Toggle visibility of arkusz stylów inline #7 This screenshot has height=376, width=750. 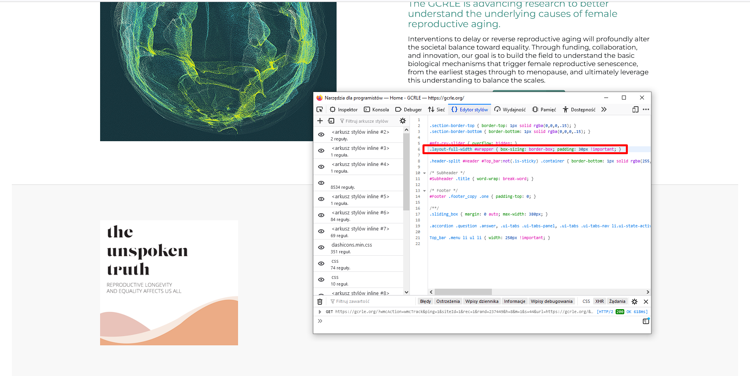(x=321, y=231)
